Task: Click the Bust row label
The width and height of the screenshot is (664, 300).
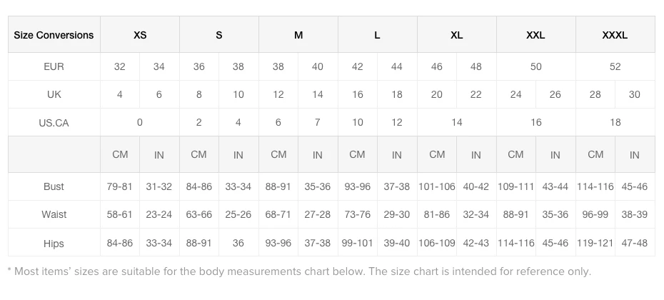Action: click(x=54, y=186)
